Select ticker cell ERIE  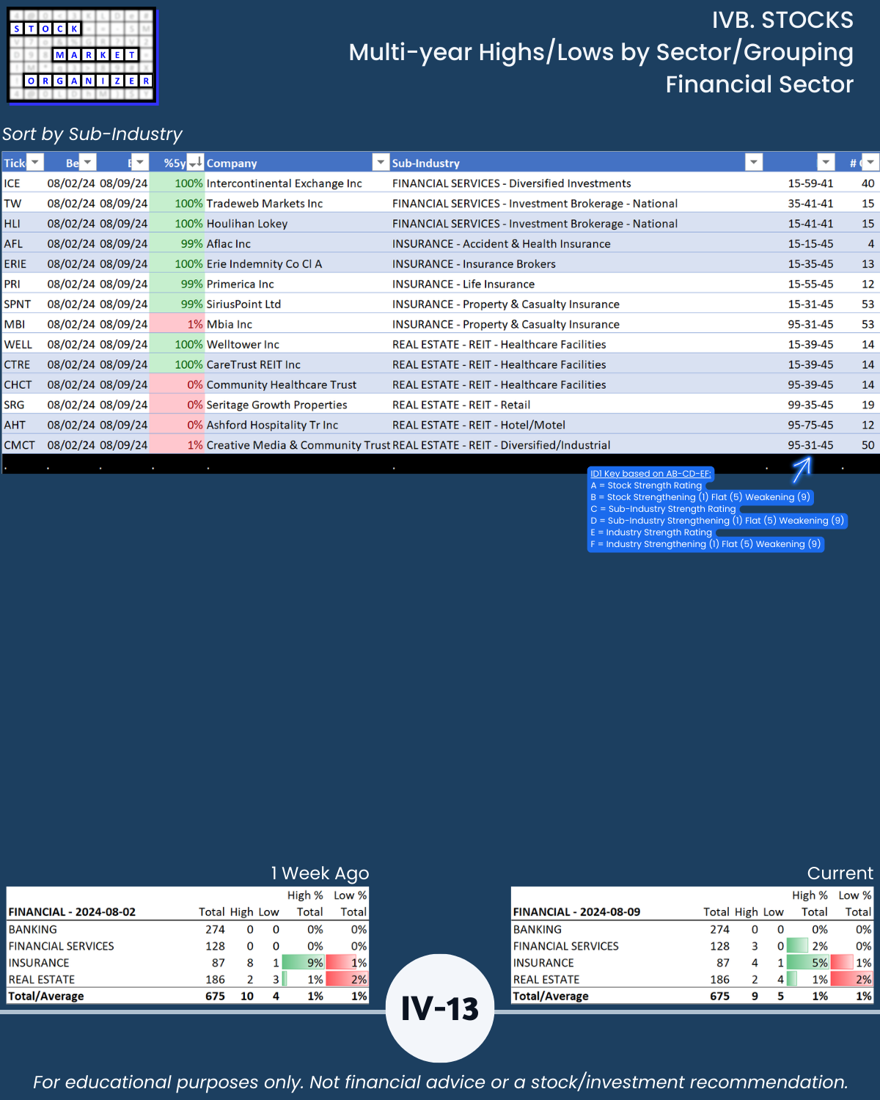pyautogui.click(x=15, y=264)
